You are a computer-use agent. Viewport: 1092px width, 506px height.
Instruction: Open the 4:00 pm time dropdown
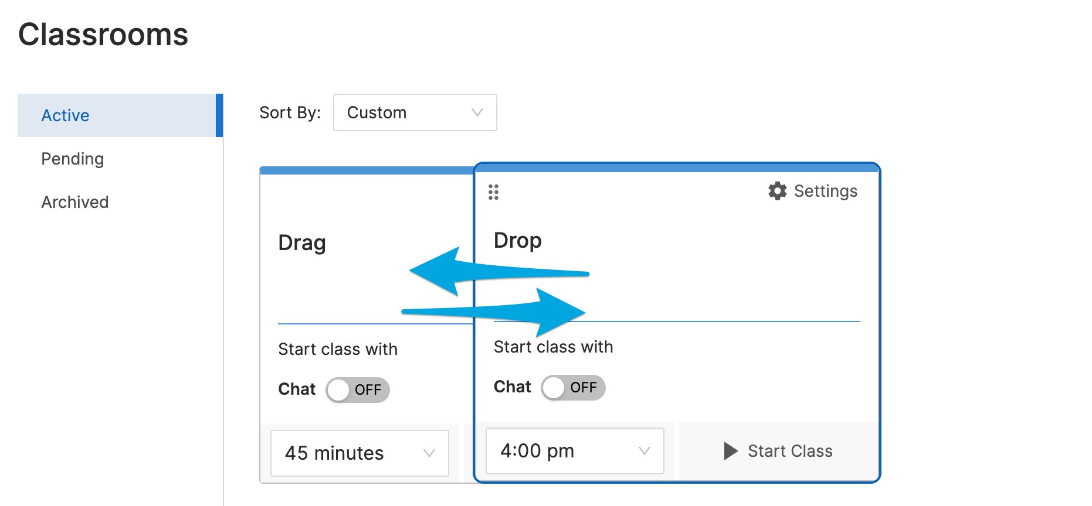[575, 451]
